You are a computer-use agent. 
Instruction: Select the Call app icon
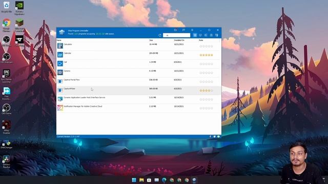60,63
